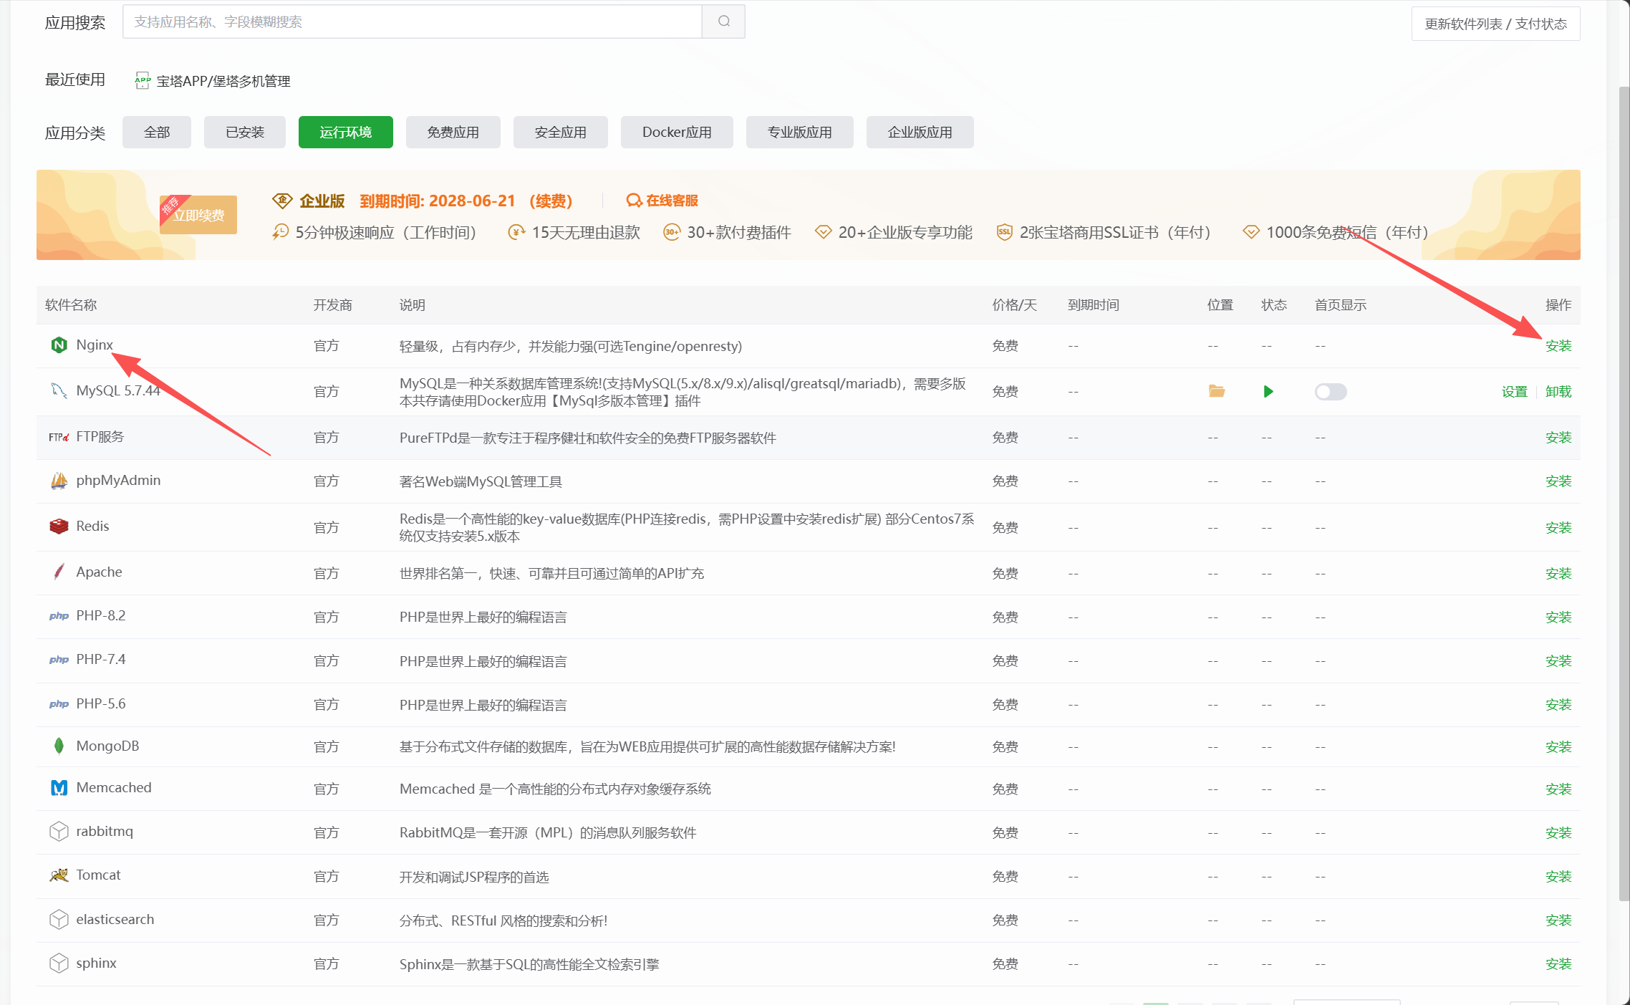This screenshot has height=1005, width=1630.
Task: Click the Nginx software name
Action: pos(95,345)
